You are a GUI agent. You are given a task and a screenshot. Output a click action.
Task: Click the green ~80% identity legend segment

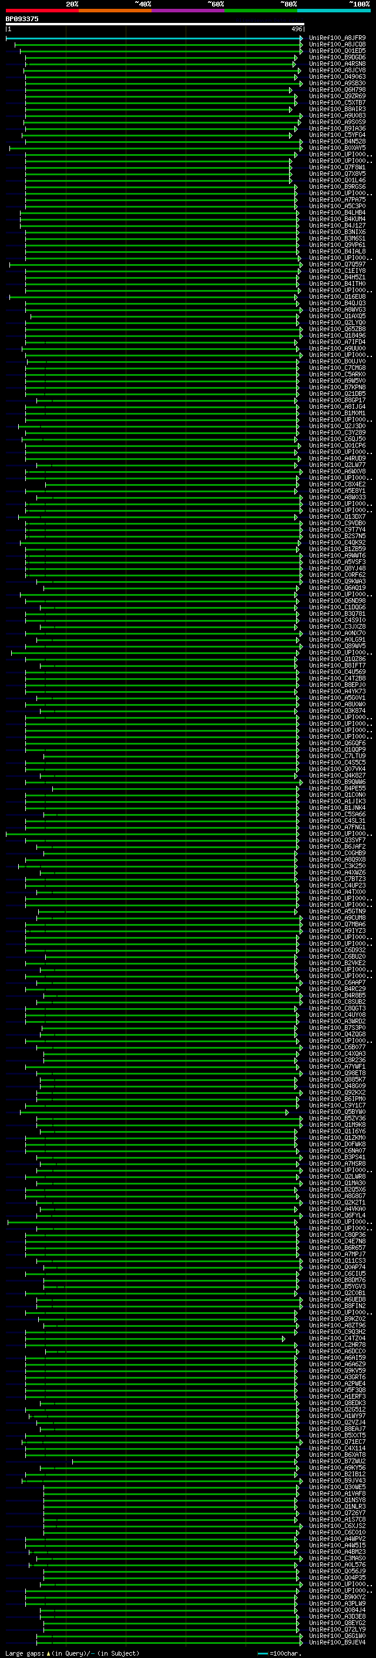point(261,11)
